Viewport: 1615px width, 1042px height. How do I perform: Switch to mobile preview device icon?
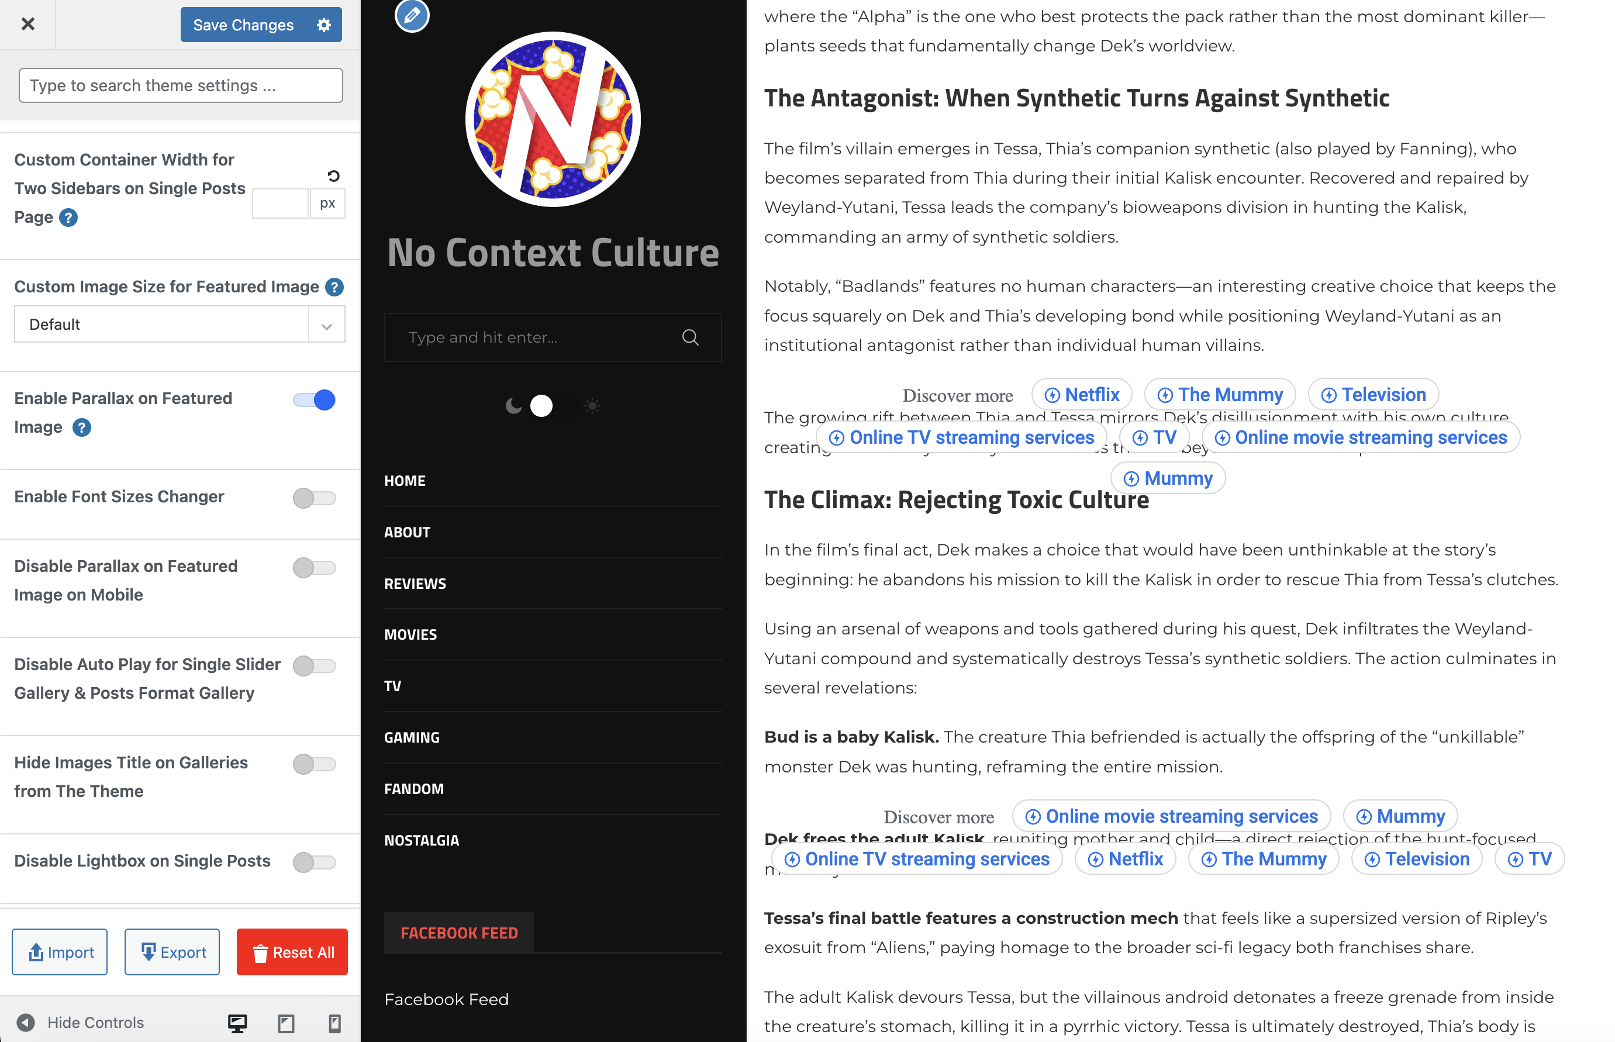point(334,1022)
